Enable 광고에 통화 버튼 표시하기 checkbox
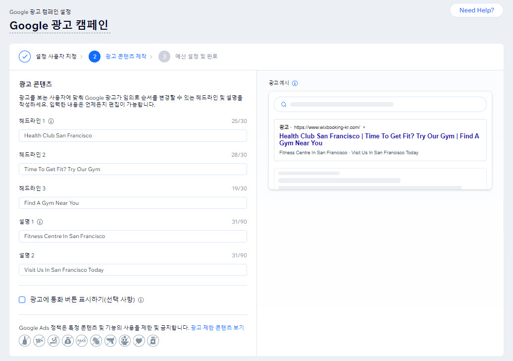513x361 pixels. (22, 300)
